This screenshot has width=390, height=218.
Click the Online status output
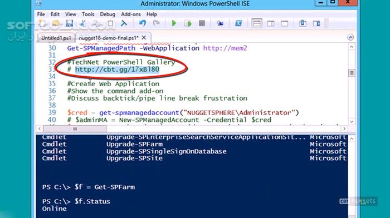tap(54, 209)
